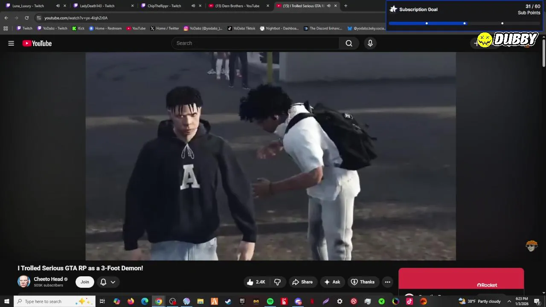Mute the ChipTheRippr tab audio
This screenshot has width=546, height=307.
[x=193, y=6]
